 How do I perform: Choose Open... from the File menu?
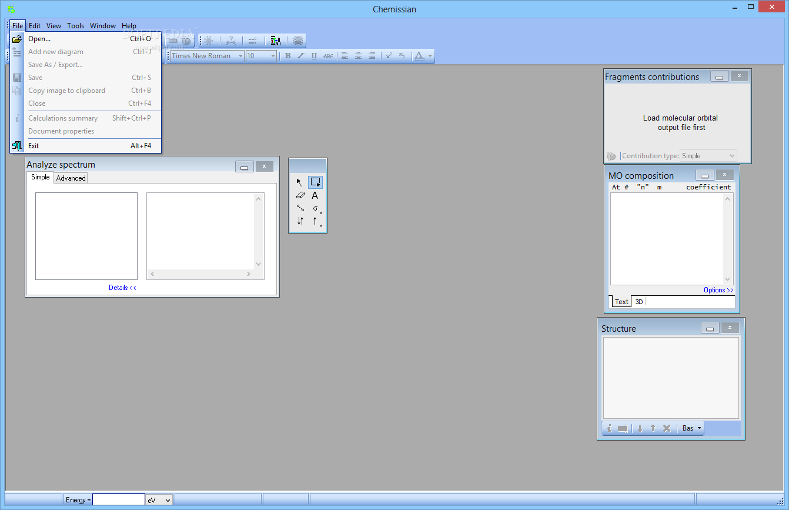86,39
